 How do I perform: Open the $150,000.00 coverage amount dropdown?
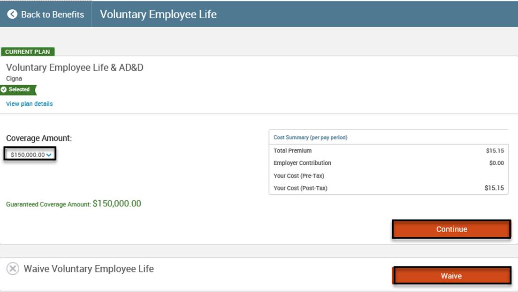tap(28, 154)
